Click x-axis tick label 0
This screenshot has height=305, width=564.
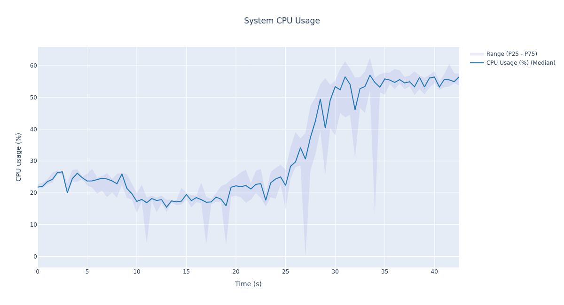(x=38, y=272)
